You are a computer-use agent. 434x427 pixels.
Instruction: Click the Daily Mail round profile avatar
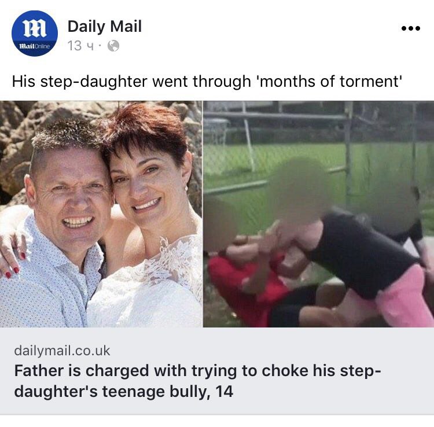(x=35, y=33)
